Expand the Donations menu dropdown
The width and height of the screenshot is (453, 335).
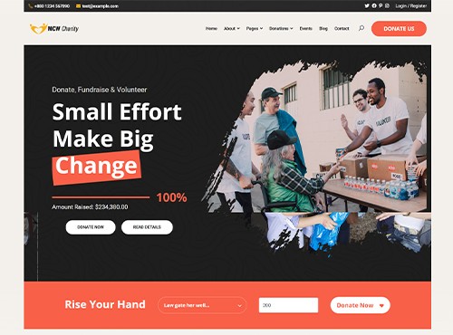(x=281, y=28)
